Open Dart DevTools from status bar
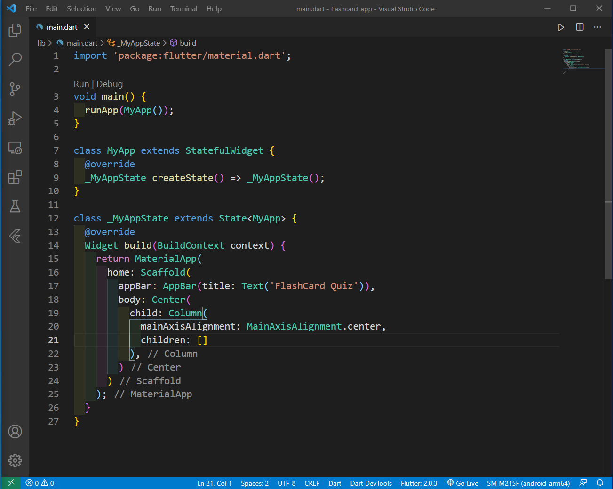Screen dimensions: 613x489 (x=371, y=483)
